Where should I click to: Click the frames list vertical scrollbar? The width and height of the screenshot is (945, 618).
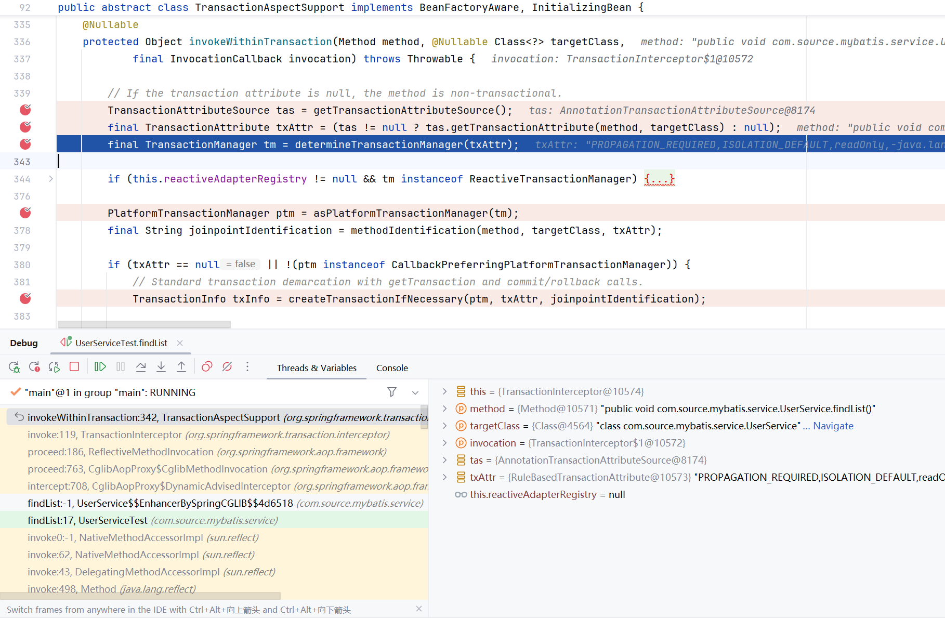click(x=424, y=417)
